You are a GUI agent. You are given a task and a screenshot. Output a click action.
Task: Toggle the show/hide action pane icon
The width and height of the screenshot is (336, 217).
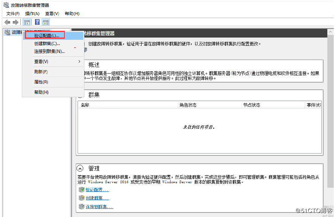tap(46, 22)
